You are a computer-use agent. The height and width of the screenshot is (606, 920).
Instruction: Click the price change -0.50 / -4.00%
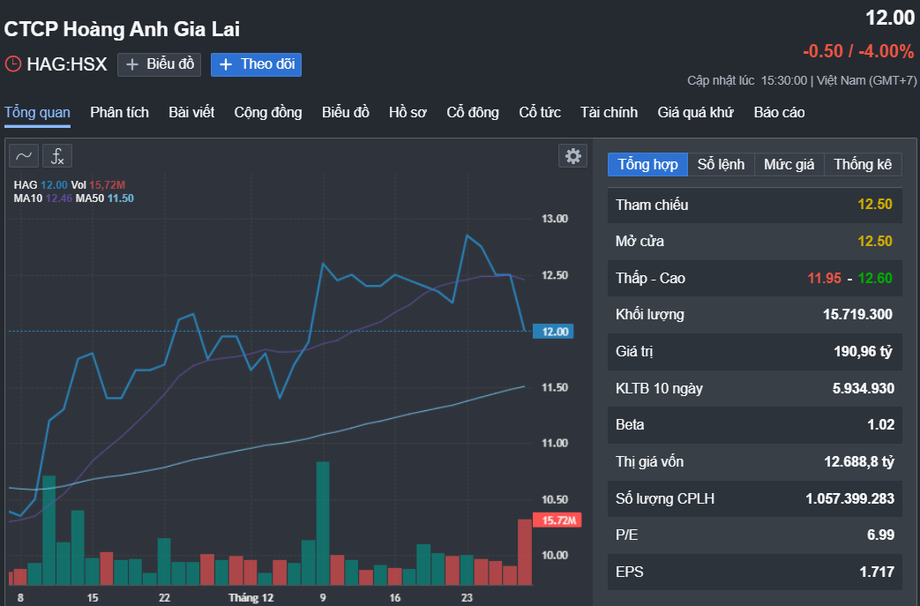click(x=857, y=52)
